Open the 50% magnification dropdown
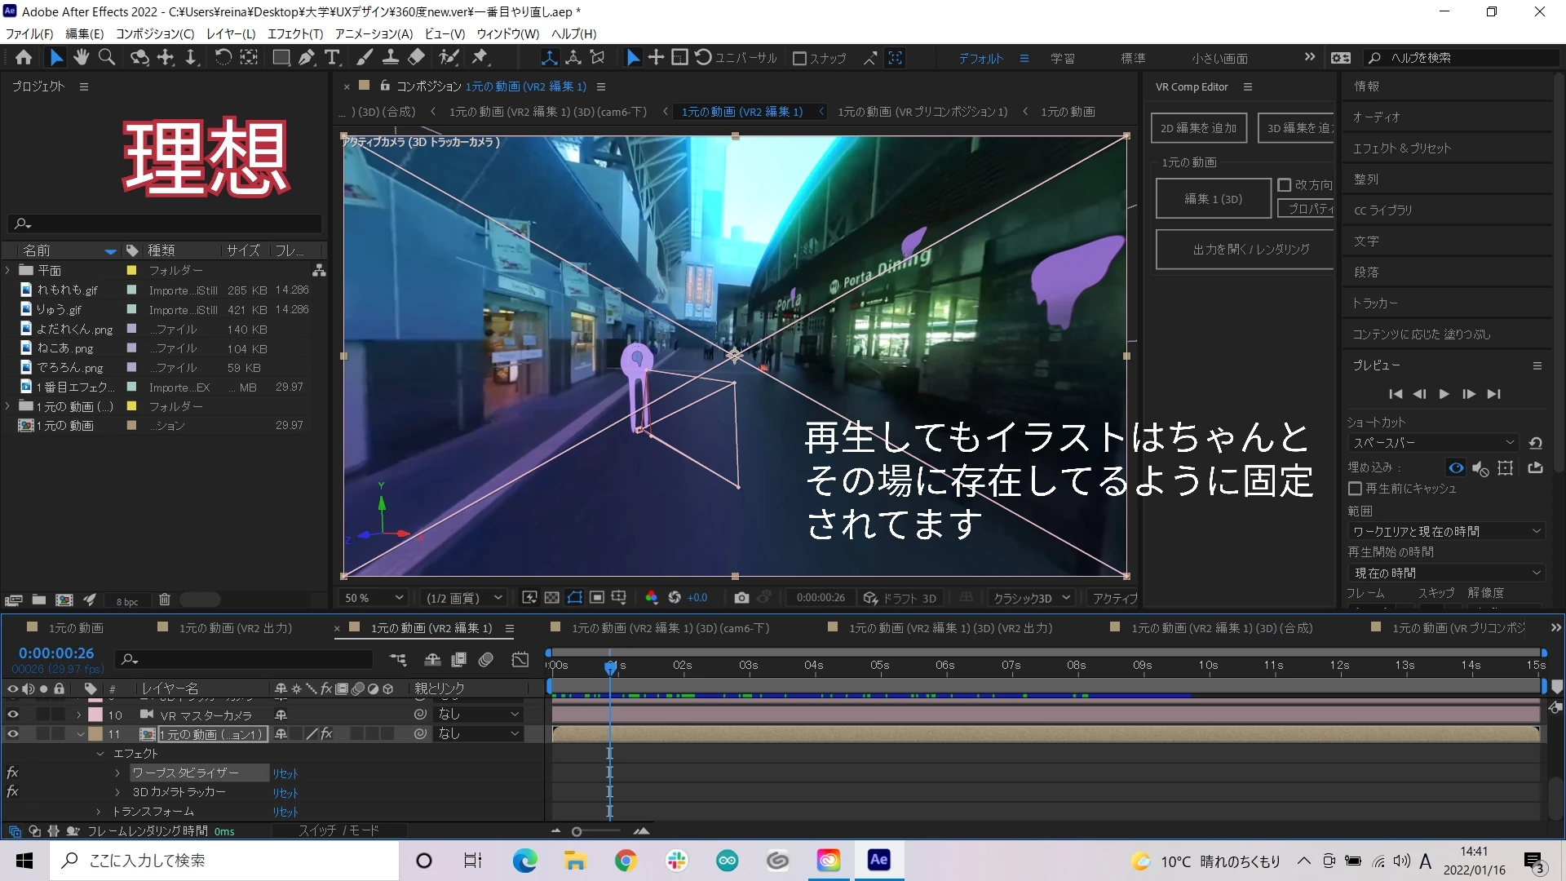Viewport: 1566px width, 881px height. pos(374,598)
